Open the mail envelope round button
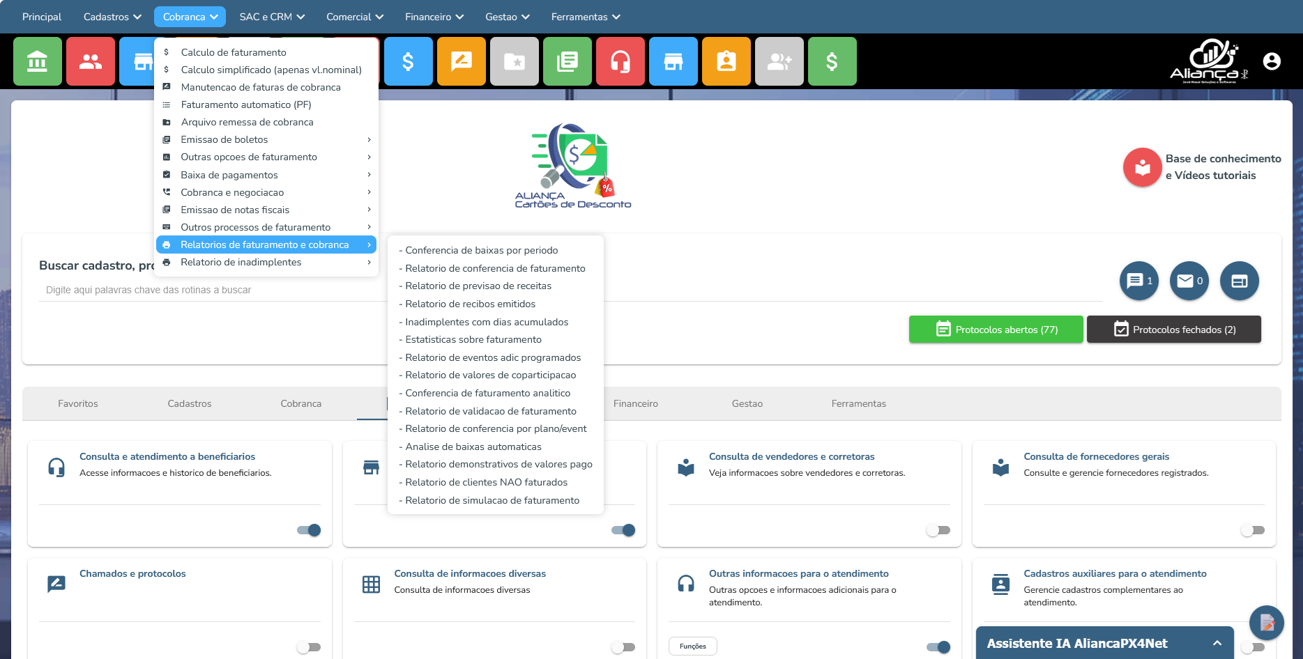The image size is (1303, 659). coord(1189,281)
